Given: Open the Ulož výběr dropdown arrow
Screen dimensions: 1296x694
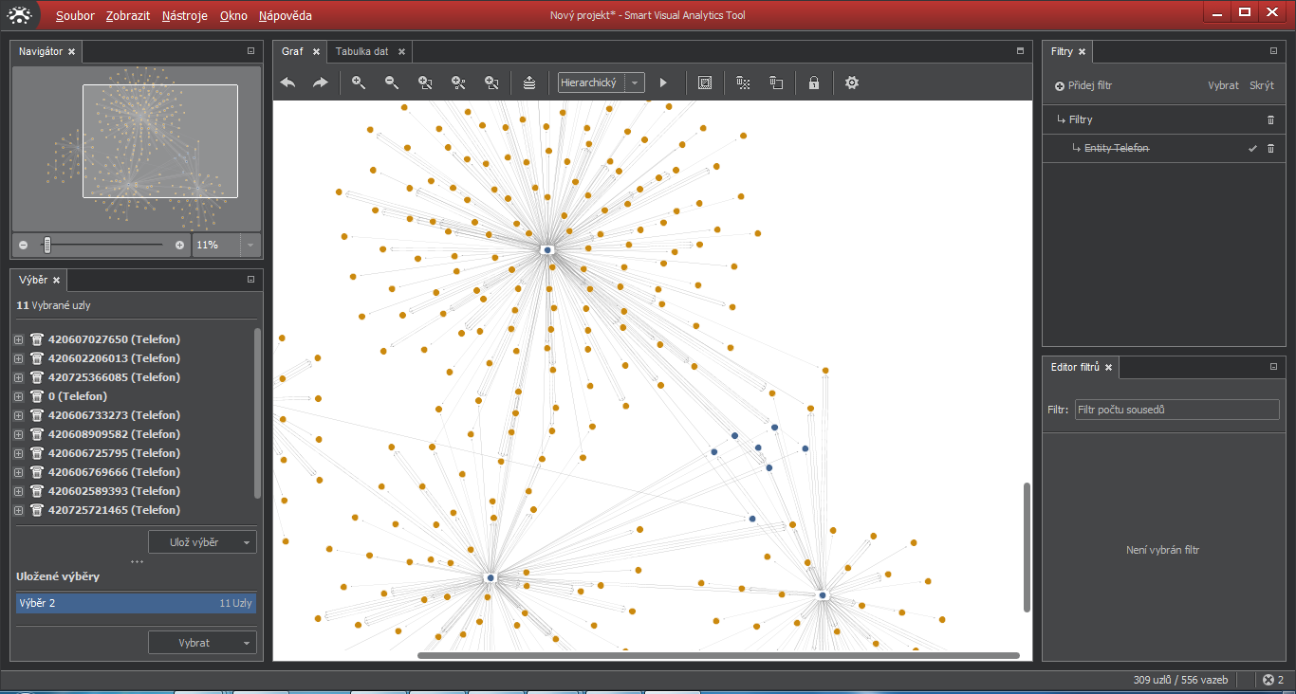Looking at the screenshot, I should (248, 542).
